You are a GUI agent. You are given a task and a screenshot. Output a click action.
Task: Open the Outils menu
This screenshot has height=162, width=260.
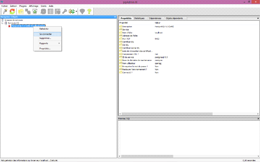tap(43, 6)
